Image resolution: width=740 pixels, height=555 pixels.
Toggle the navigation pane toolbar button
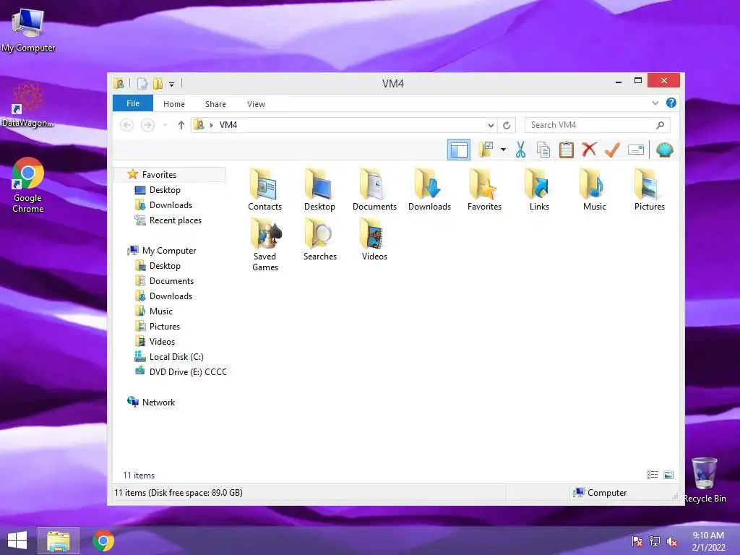coord(458,150)
